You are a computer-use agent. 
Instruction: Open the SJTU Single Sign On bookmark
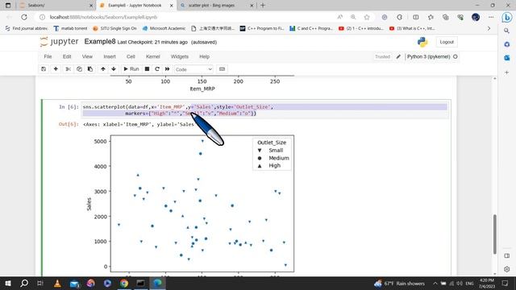point(114,29)
